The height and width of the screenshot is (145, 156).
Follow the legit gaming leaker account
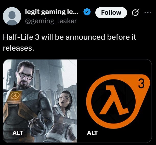[x=111, y=13]
